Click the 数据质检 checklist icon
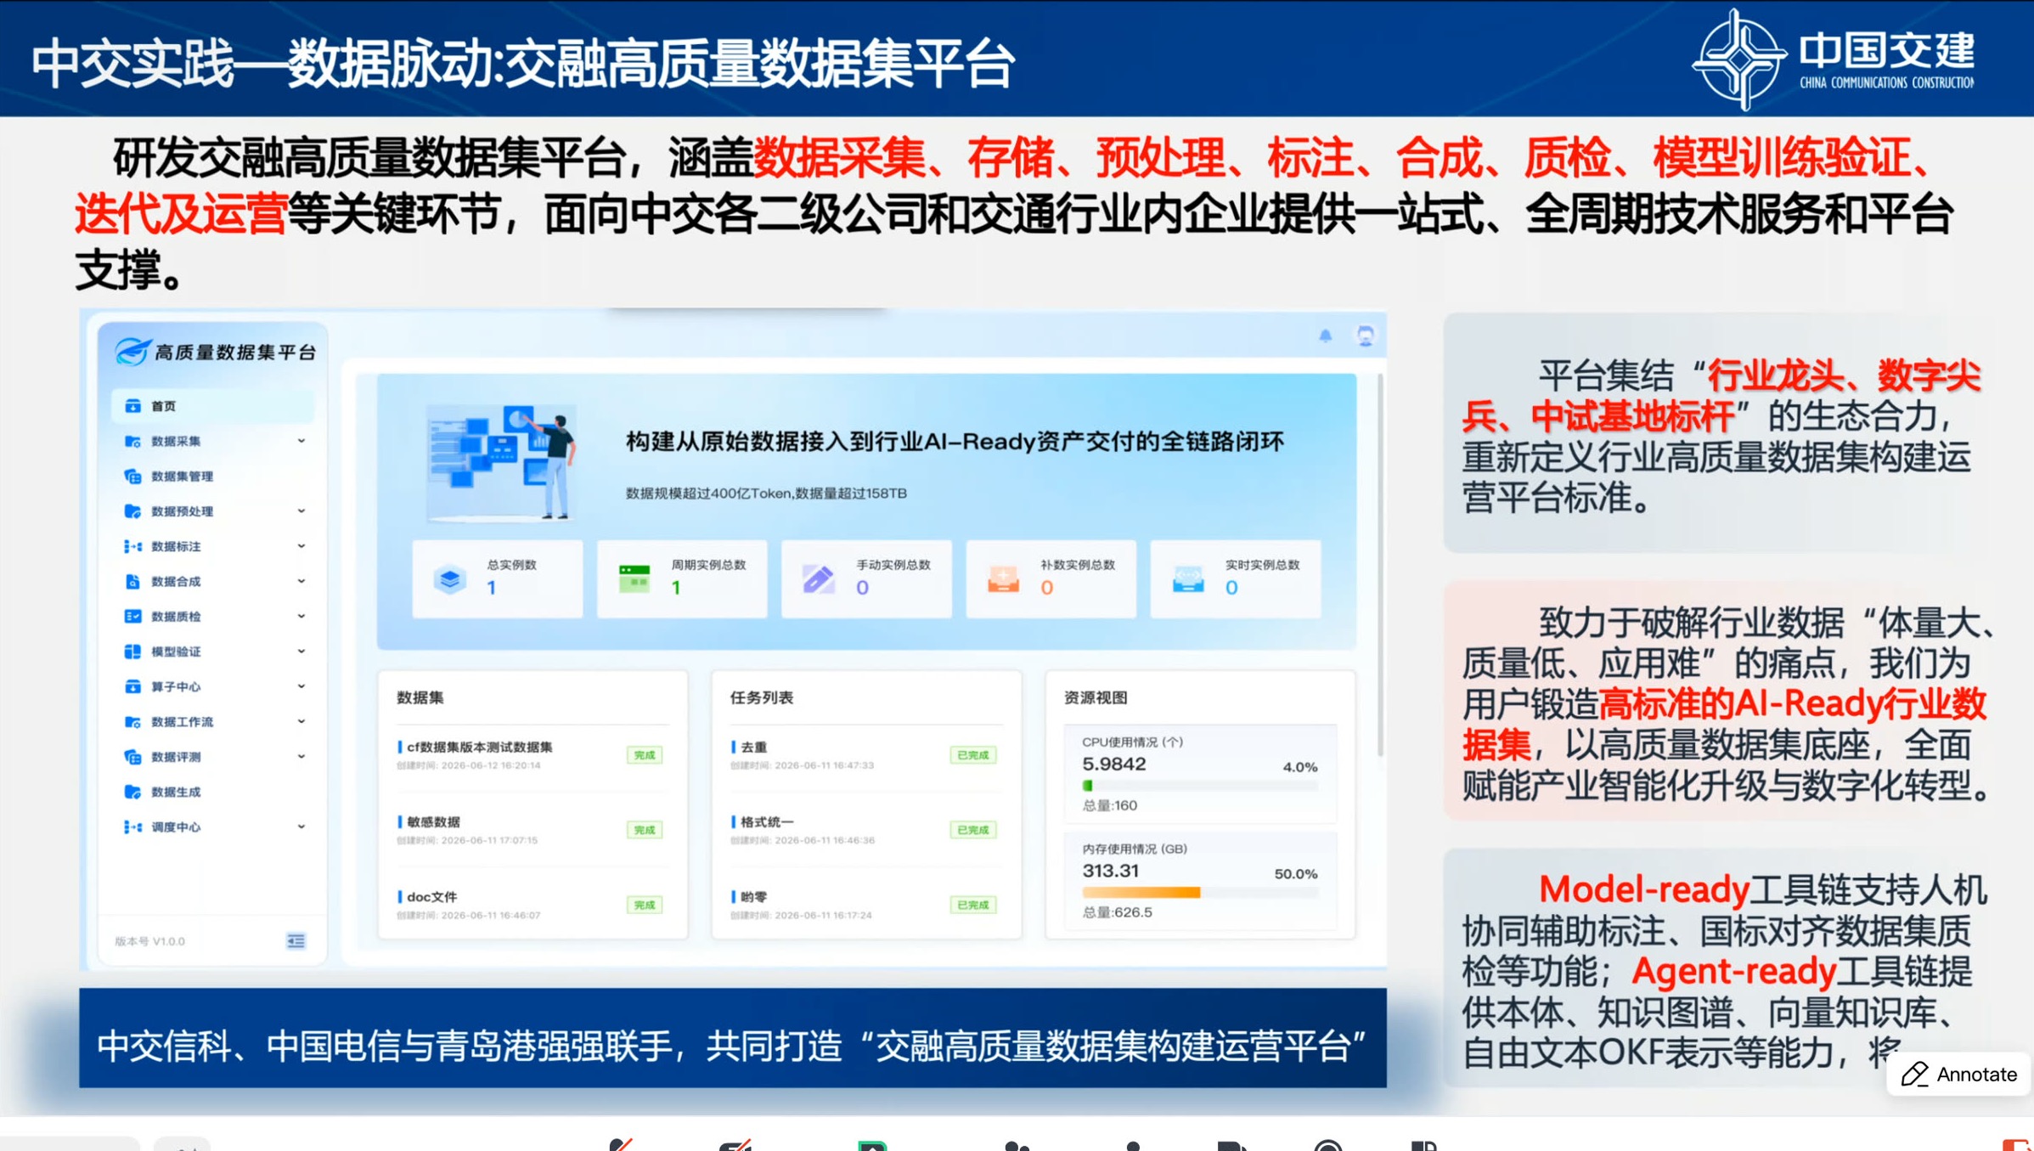2034x1151 pixels. [132, 617]
